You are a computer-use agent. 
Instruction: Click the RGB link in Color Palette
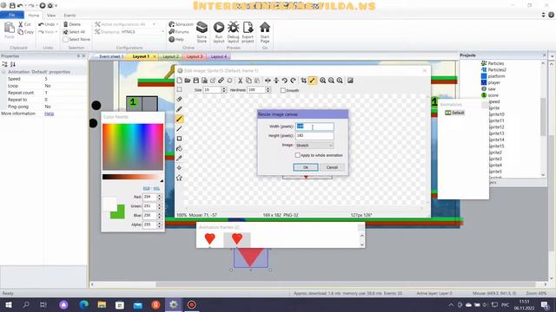point(146,189)
